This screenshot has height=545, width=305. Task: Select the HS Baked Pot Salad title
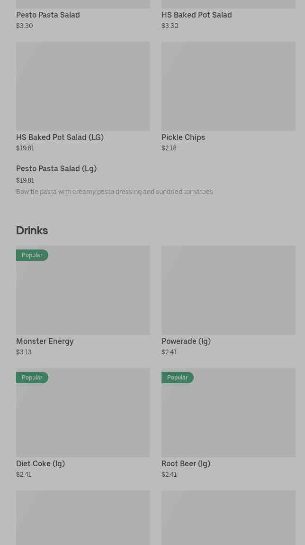pyautogui.click(x=197, y=15)
